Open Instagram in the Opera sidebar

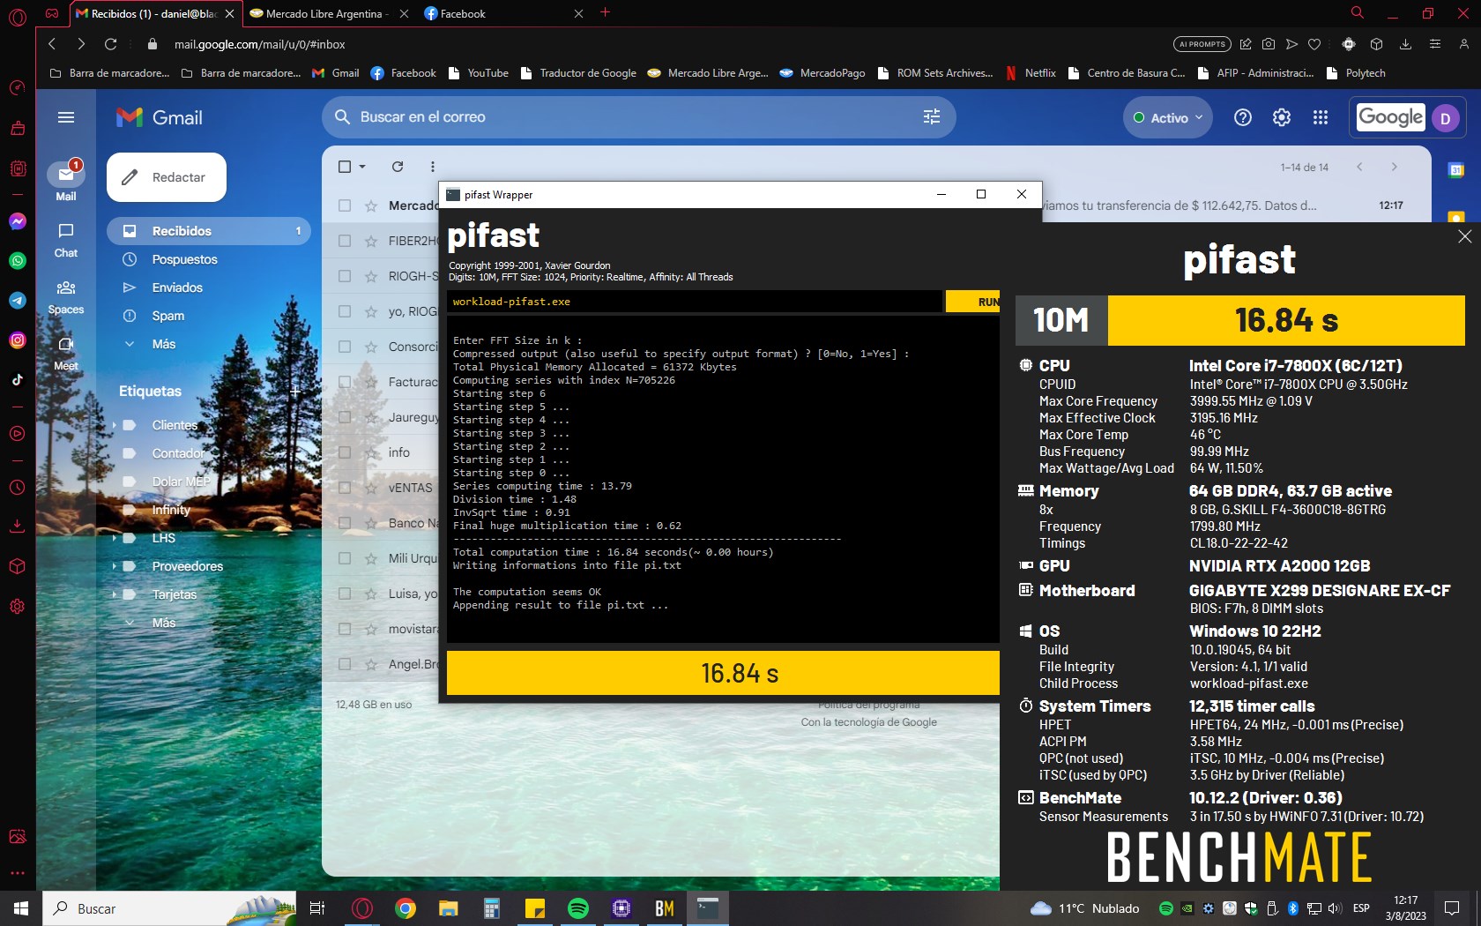18,340
